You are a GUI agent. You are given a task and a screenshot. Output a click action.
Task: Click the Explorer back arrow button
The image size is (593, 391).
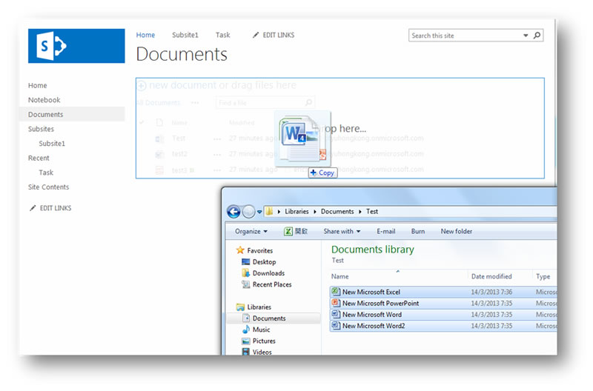[233, 211]
